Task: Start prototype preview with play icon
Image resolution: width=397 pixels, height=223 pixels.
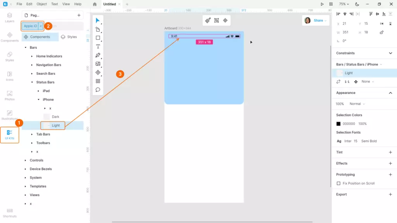Action: coord(322,4)
